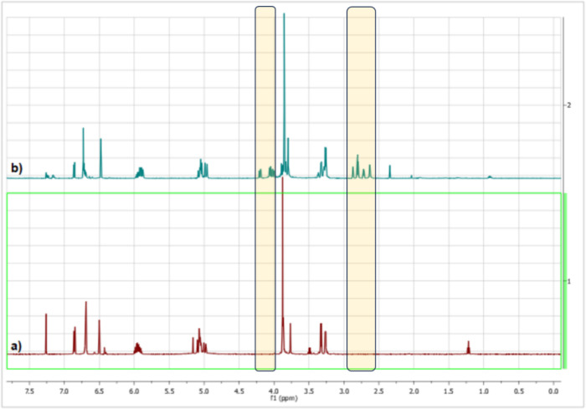Image resolution: width=586 pixels, height=409 pixels.
Task: Click the 6.0 ppm axis tick label
Action: point(134,391)
